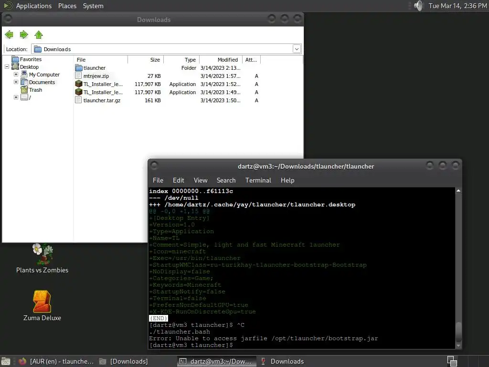Select the tlauncher folder icon
The image size is (489, 367).
79,68
